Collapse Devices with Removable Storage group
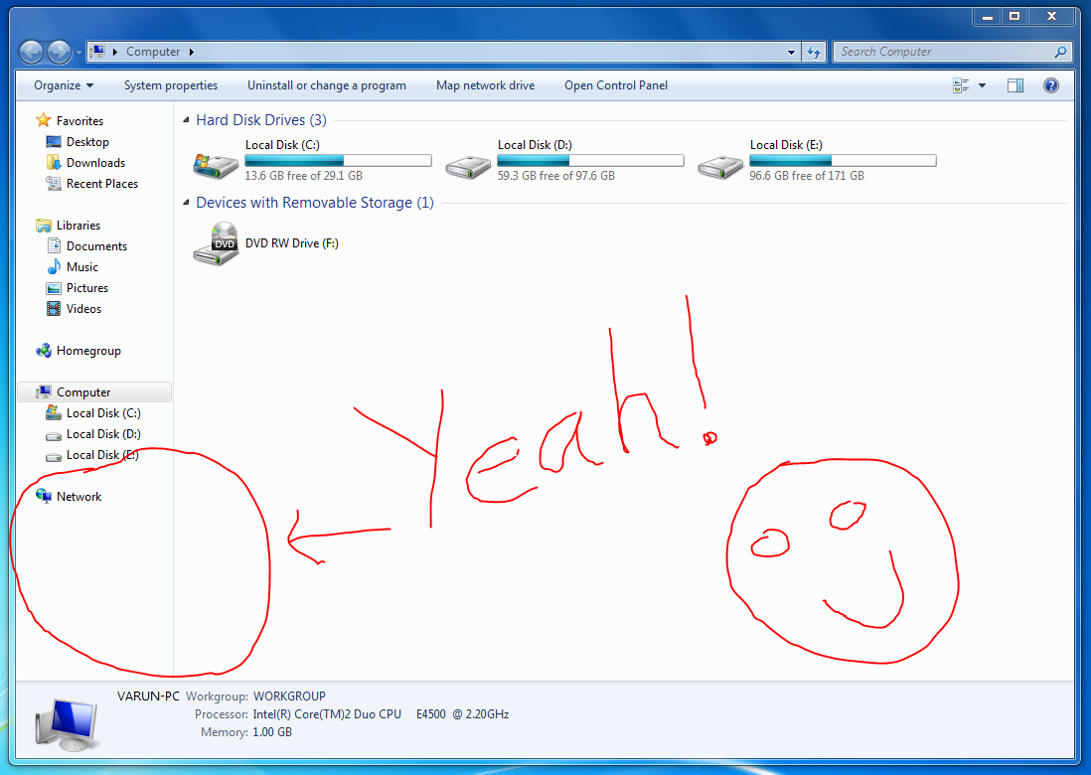1091x775 pixels. pyautogui.click(x=186, y=203)
